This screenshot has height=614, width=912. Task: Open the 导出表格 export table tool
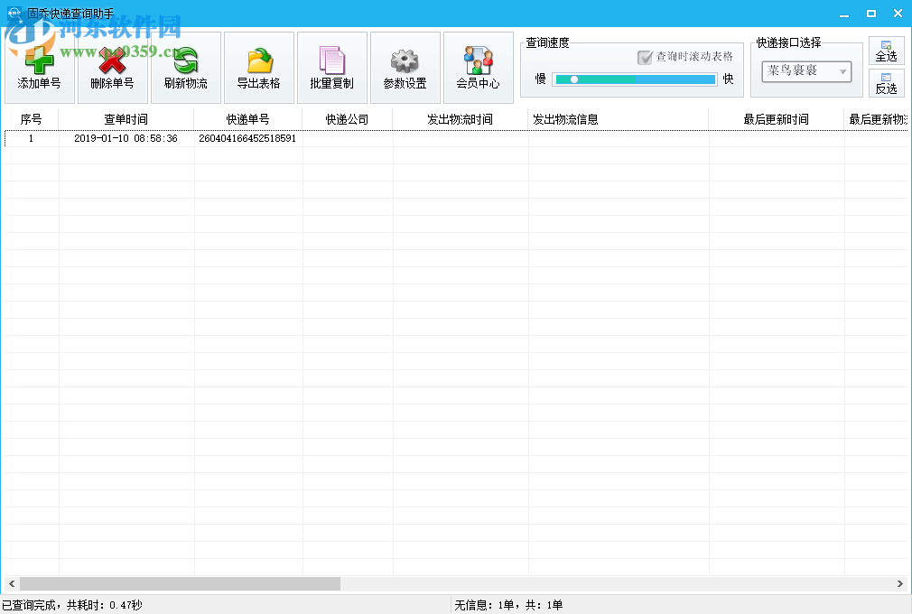pyautogui.click(x=259, y=67)
